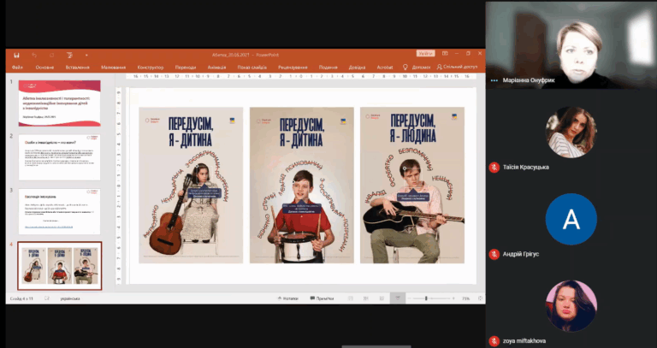Viewport: 657px width, 348px height.
Task: Click the Спільний доступ share button
Action: pos(459,66)
